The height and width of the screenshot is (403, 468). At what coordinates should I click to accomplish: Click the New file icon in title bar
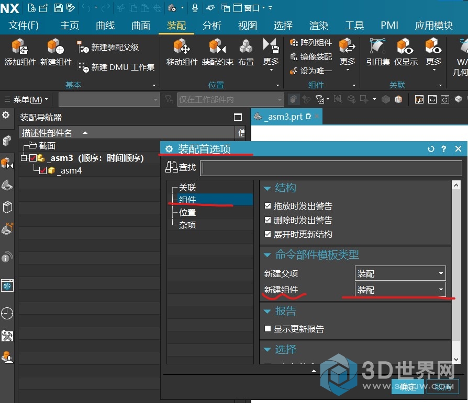click(31, 8)
